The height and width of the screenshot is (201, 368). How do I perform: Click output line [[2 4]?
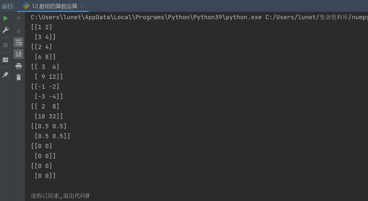42,47
